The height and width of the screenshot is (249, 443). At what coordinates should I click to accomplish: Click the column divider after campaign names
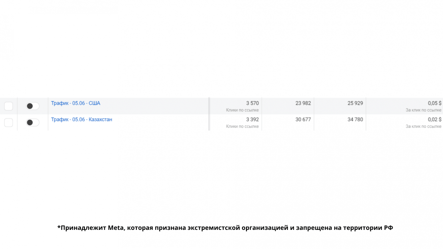pyautogui.click(x=209, y=114)
